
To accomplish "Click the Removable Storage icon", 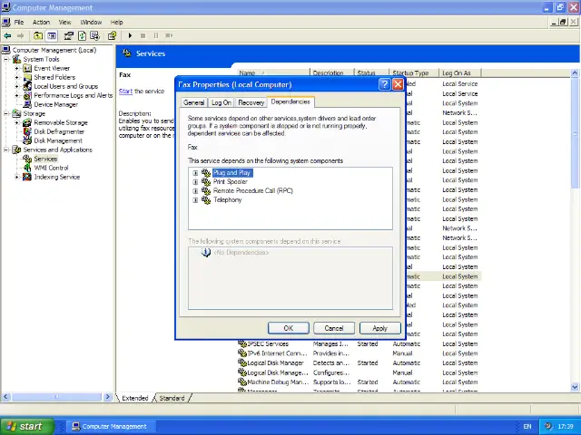I will tap(27, 123).
